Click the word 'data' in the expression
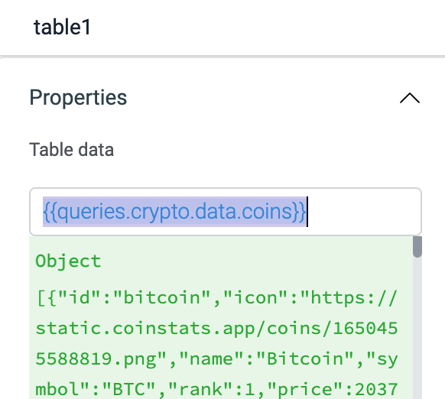Screen dimensions: 445x399 pyautogui.click(x=216, y=212)
